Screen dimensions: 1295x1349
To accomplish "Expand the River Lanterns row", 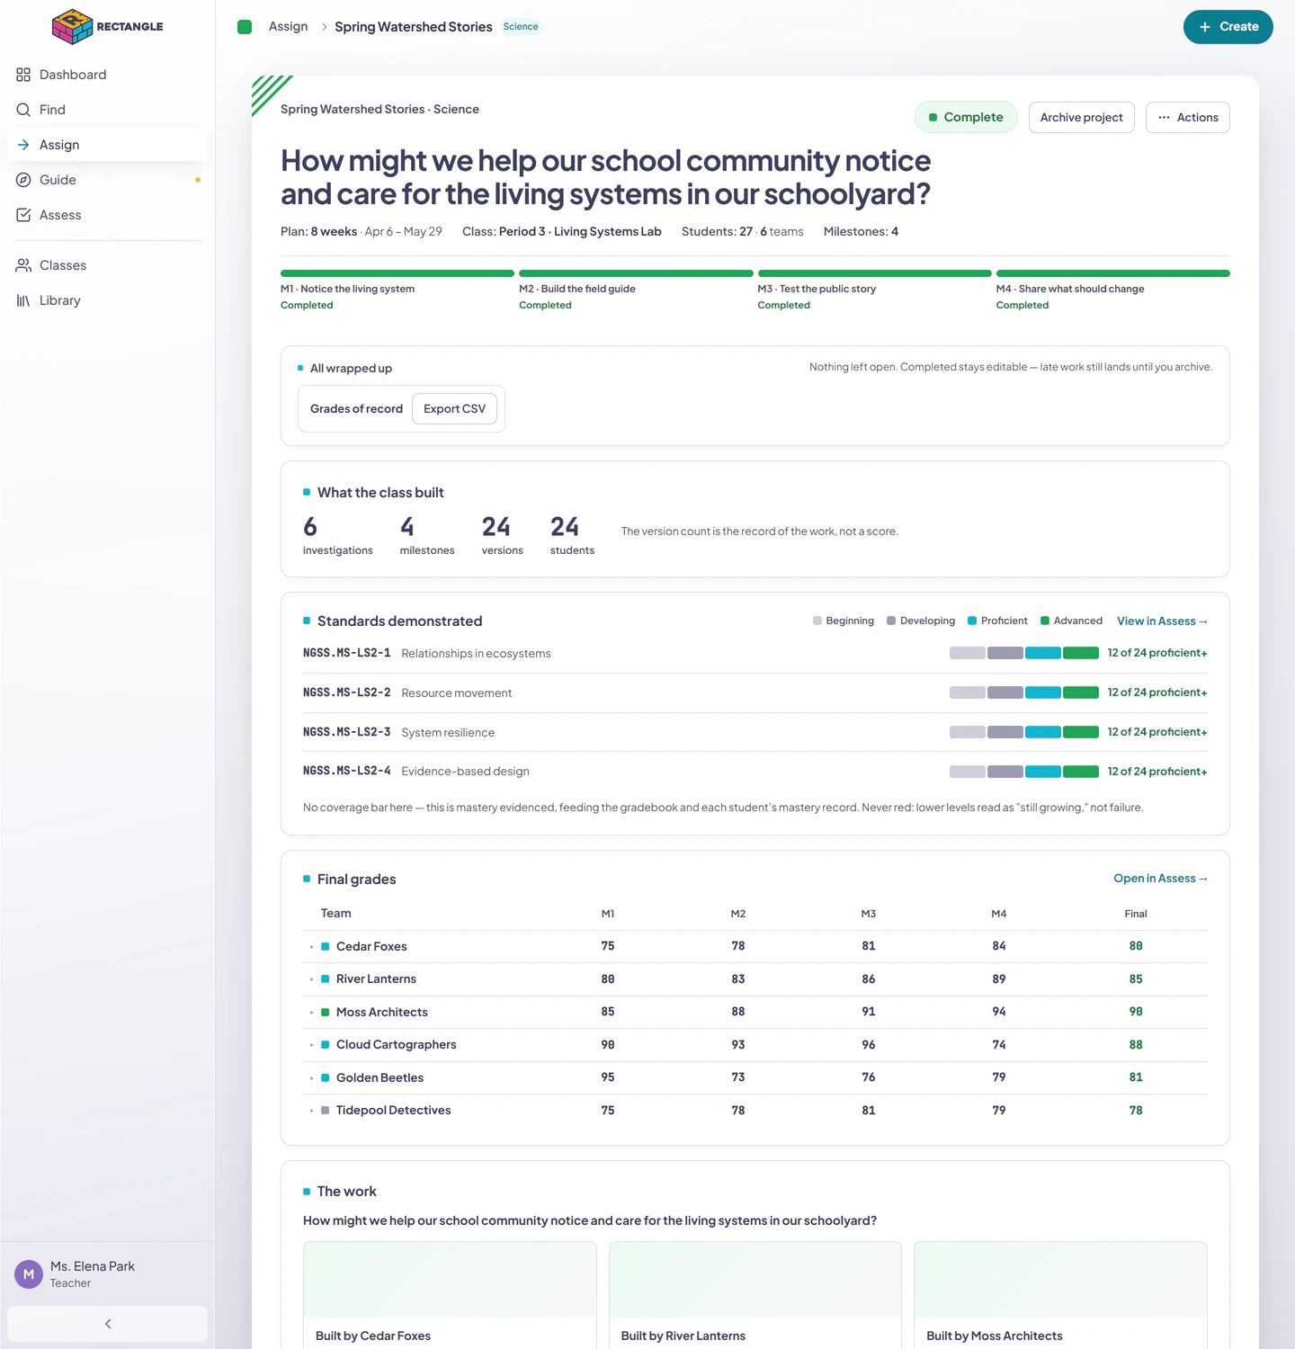I will tap(312, 979).
